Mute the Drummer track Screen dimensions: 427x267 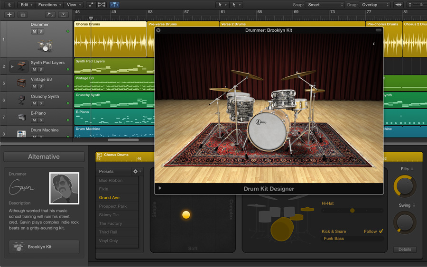point(34,32)
